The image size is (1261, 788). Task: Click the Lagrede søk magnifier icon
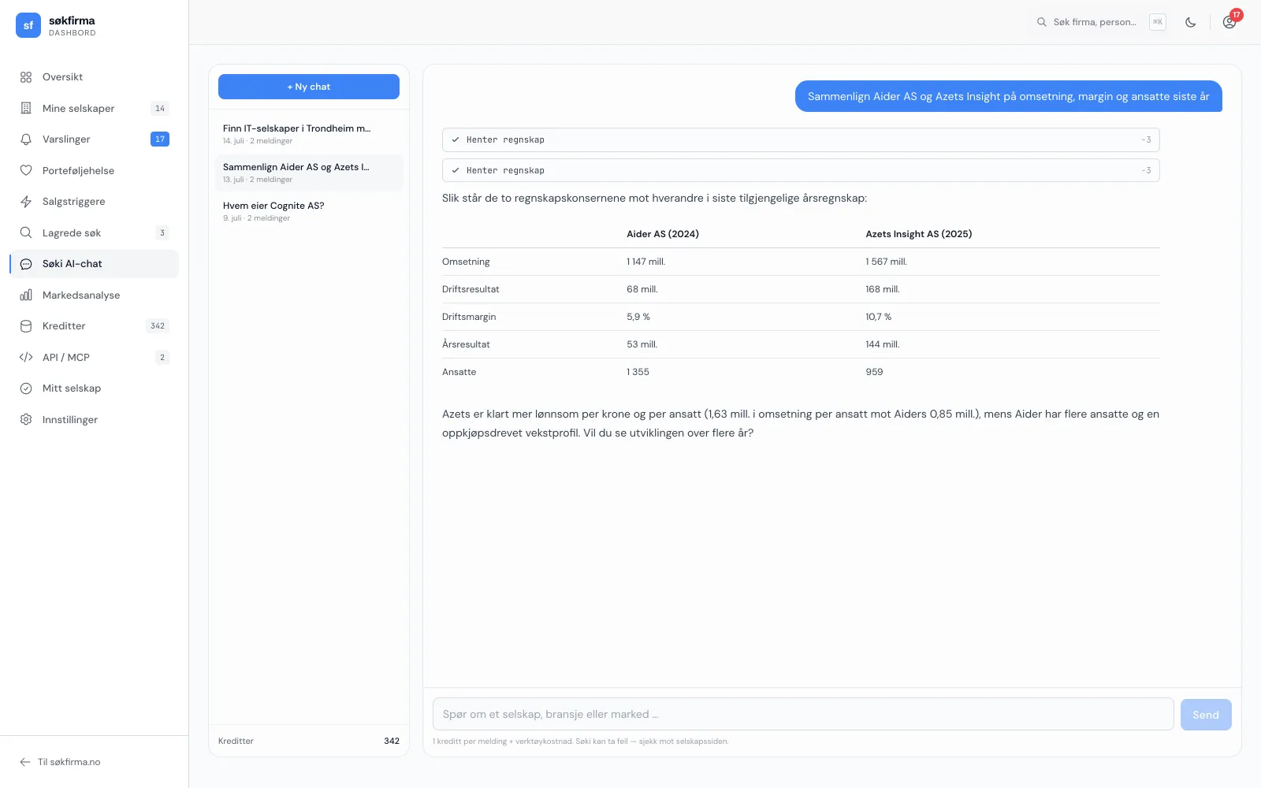[x=26, y=232]
